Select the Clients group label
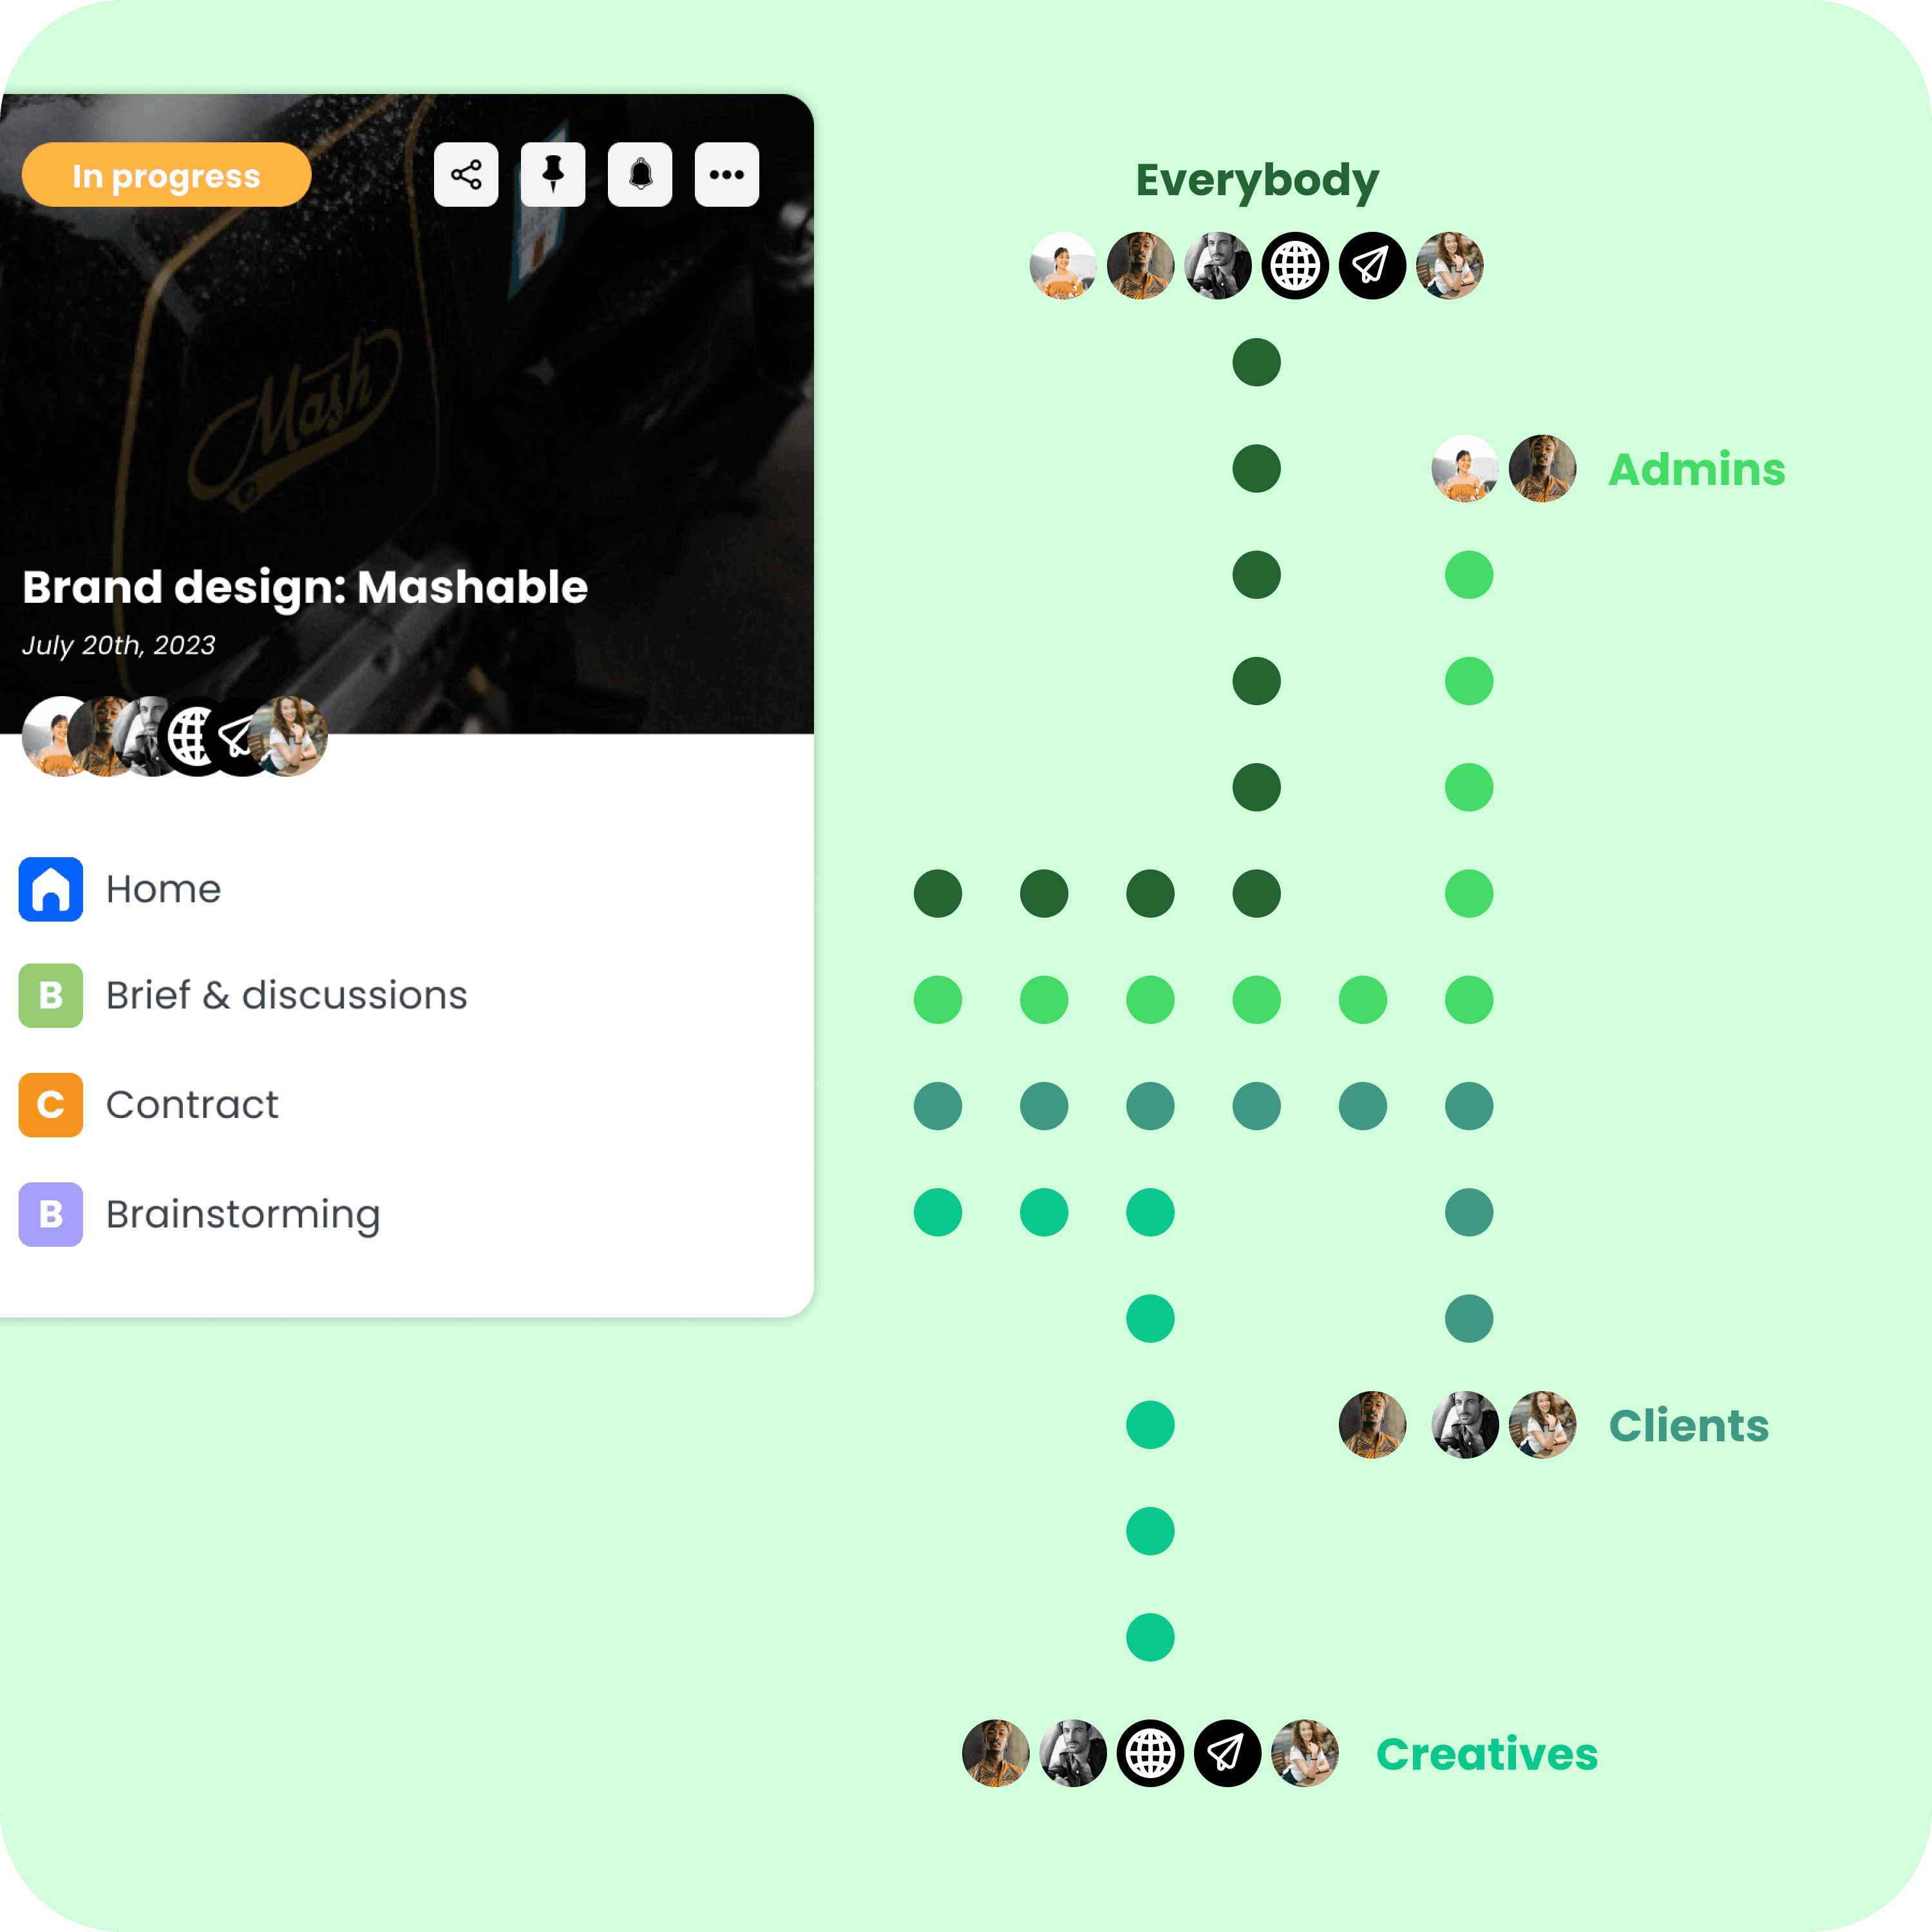1932x1932 pixels. [x=1689, y=1425]
